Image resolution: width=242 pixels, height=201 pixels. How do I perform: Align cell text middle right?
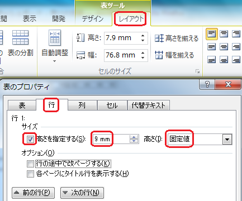[236, 47]
